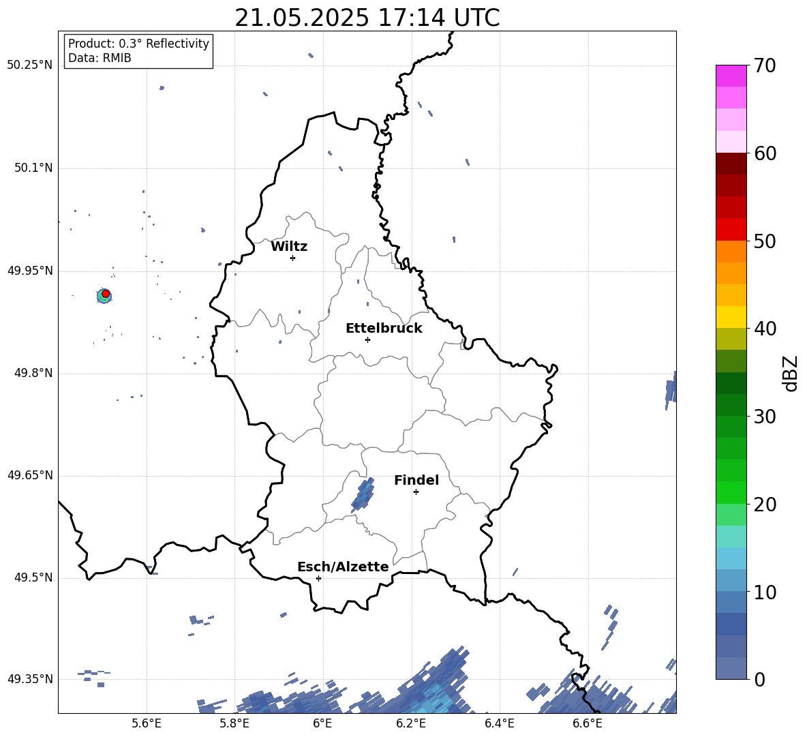Click the 49.5°N latitude label
Viewport: 807px width, 737px height.
pos(33,578)
